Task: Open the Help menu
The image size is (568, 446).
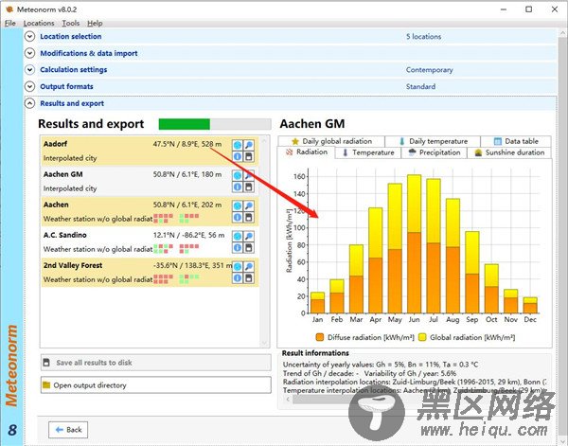Action: click(95, 23)
